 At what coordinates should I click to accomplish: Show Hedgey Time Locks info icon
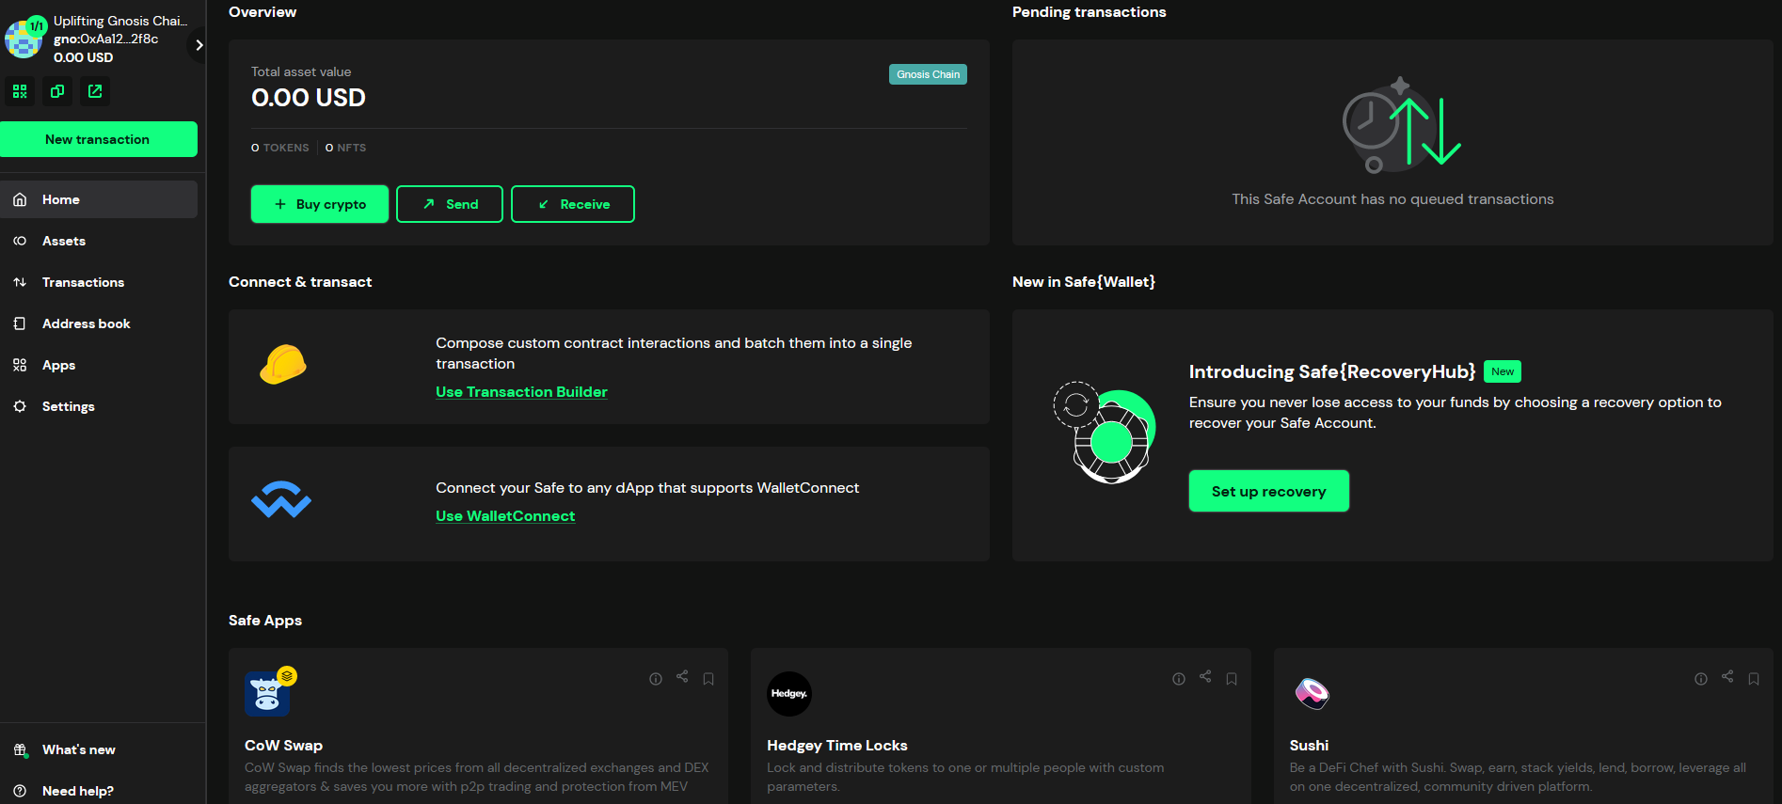[x=1179, y=679]
